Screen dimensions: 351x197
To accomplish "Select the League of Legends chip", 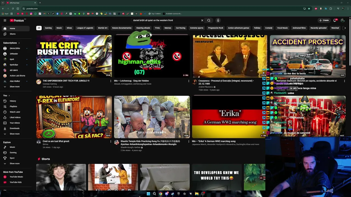I will tap(85, 28).
